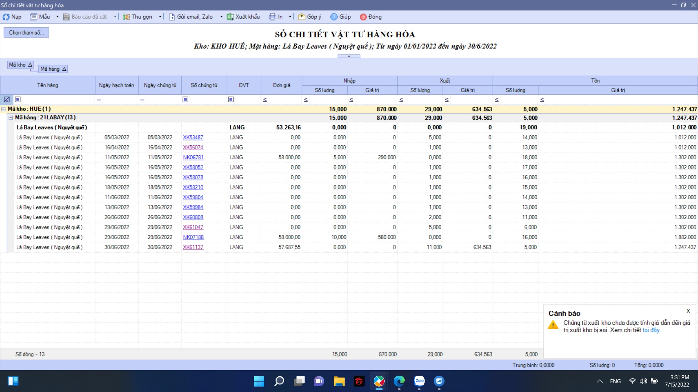The image size is (698, 392).
Task: Click the Đóng close report icon
Action: (363, 17)
